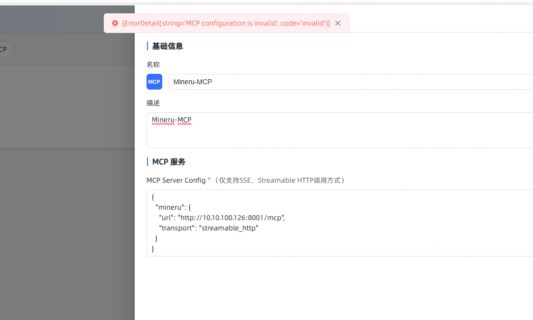Click the ErrorDetail message text in the alert
533x320 pixels.
click(226, 23)
